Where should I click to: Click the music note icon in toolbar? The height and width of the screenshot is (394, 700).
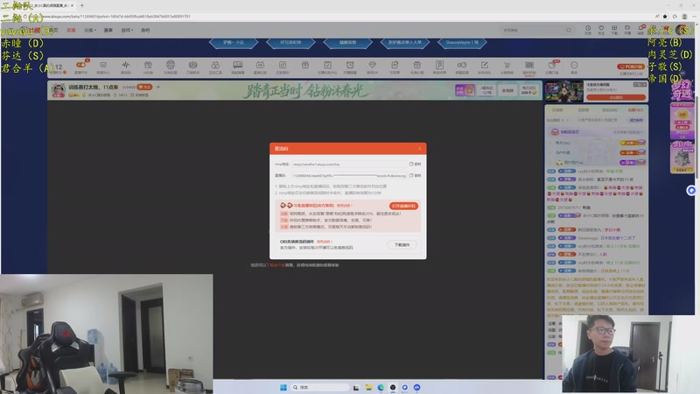[283, 65]
